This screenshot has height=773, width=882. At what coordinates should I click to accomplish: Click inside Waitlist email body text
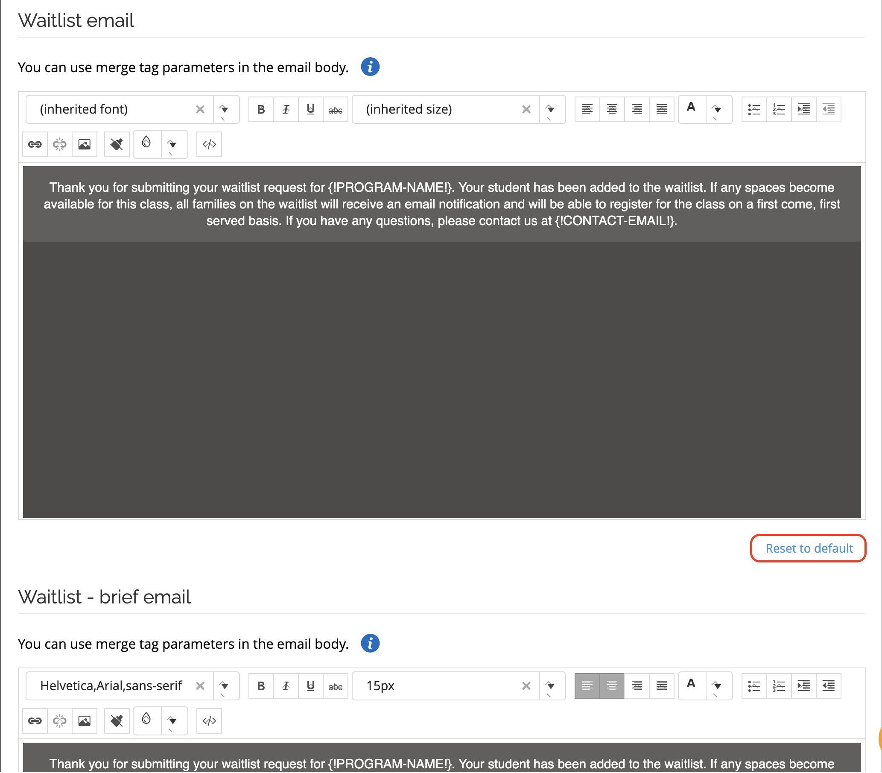point(441,205)
